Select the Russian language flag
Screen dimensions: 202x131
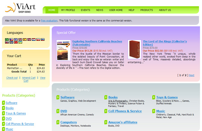43,39
